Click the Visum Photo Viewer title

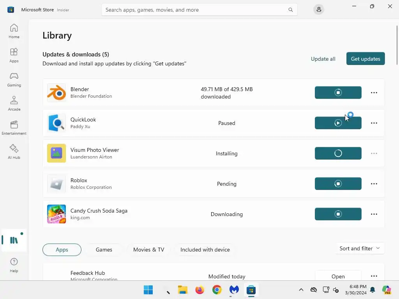(x=95, y=150)
